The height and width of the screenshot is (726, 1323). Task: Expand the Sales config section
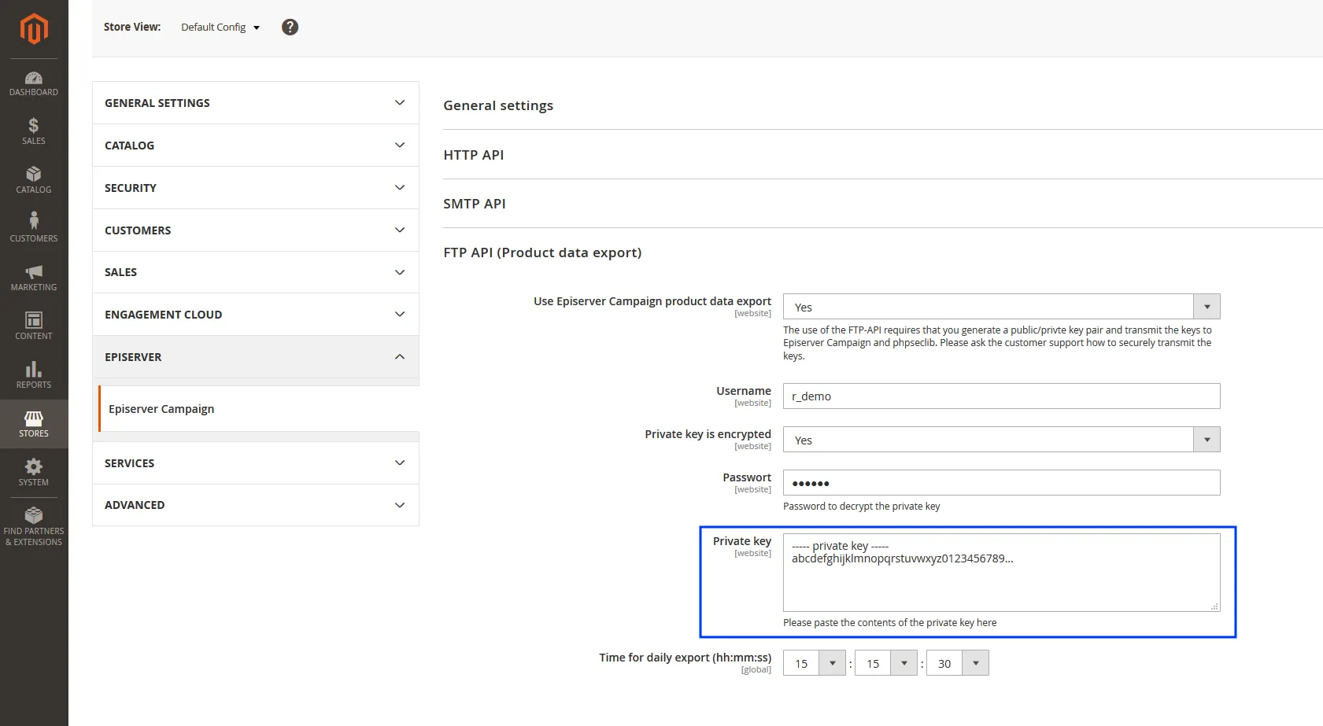point(256,272)
